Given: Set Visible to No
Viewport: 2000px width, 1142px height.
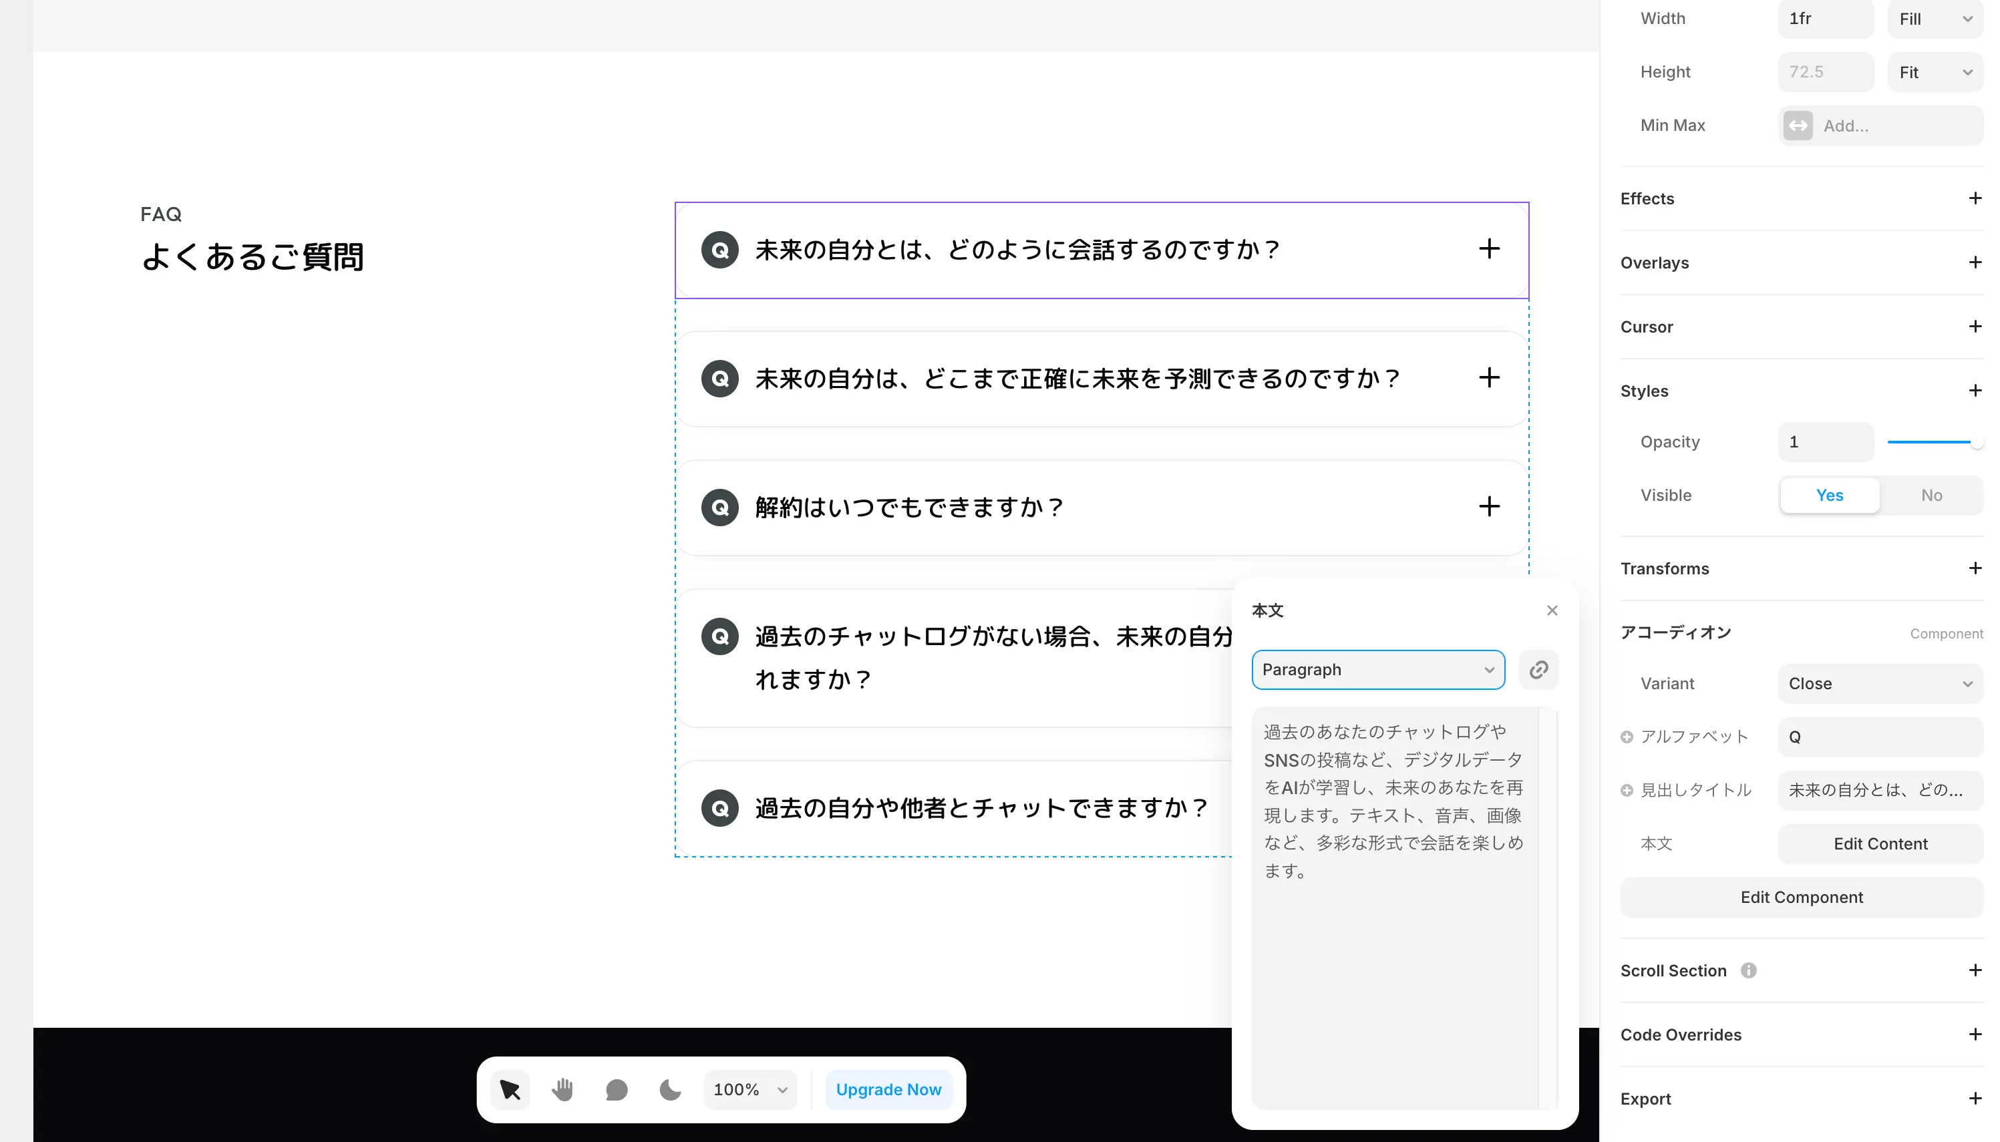Looking at the screenshot, I should click(1931, 496).
